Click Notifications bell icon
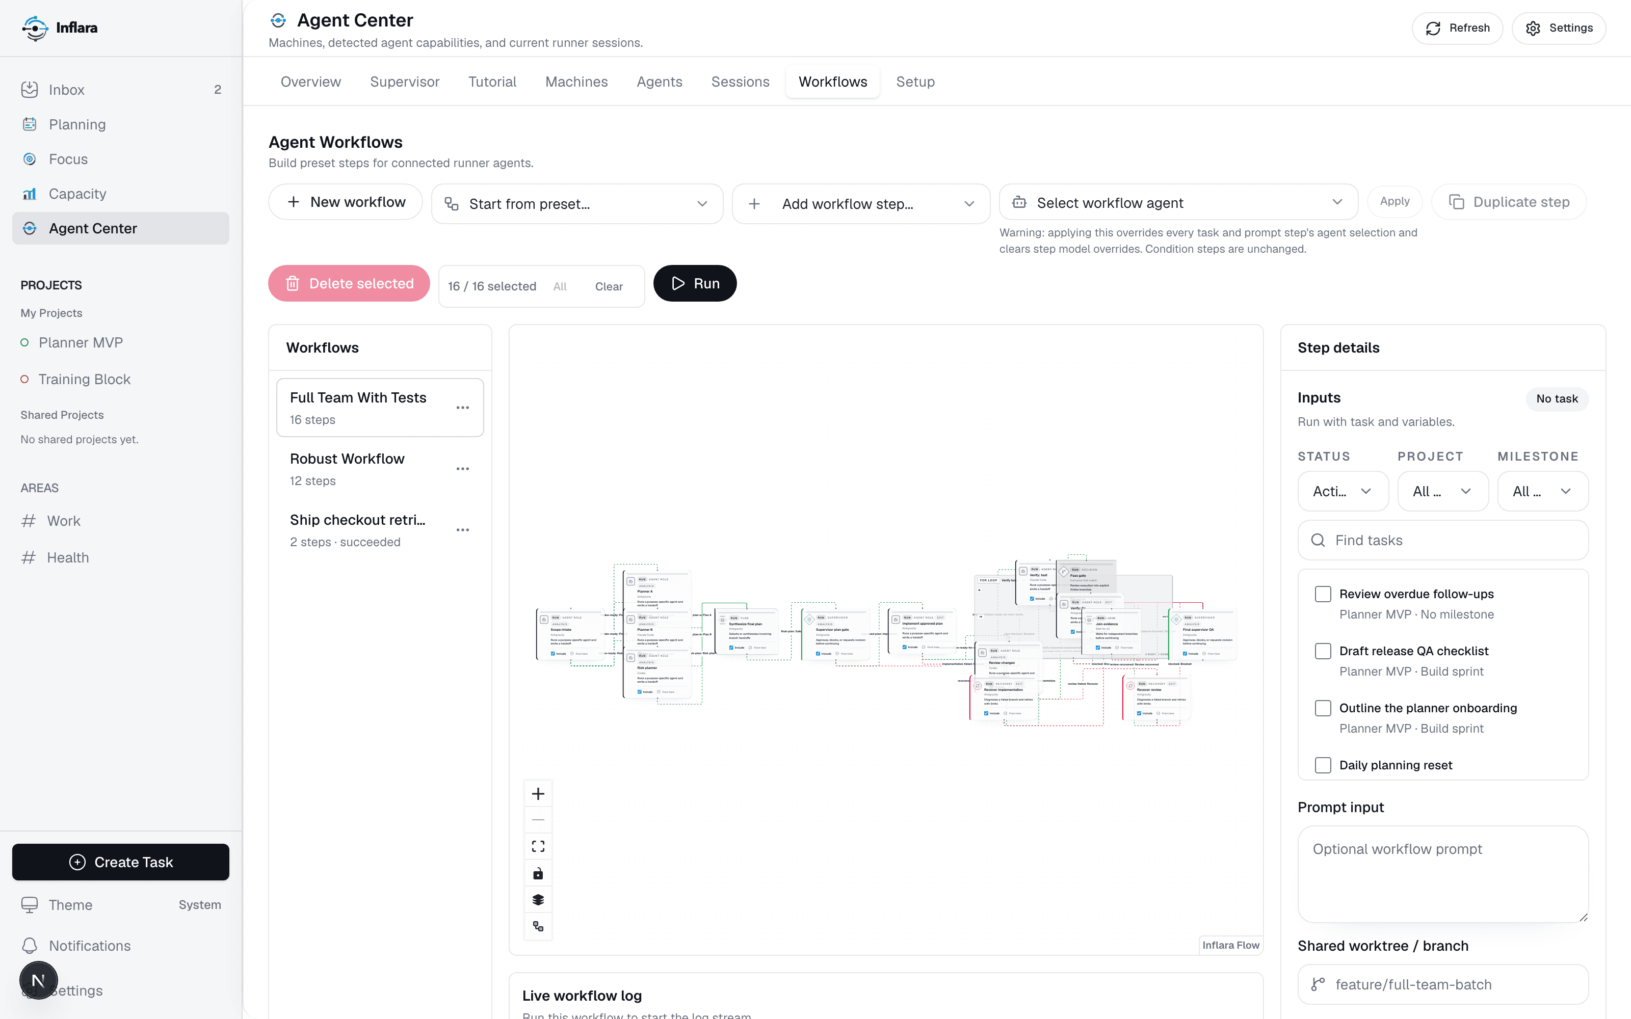The width and height of the screenshot is (1631, 1019). click(x=30, y=946)
